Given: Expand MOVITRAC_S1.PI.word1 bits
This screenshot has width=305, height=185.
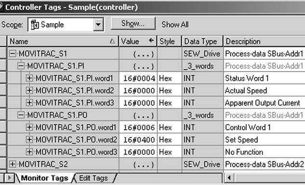Looking at the screenshot, I should coord(29,78).
